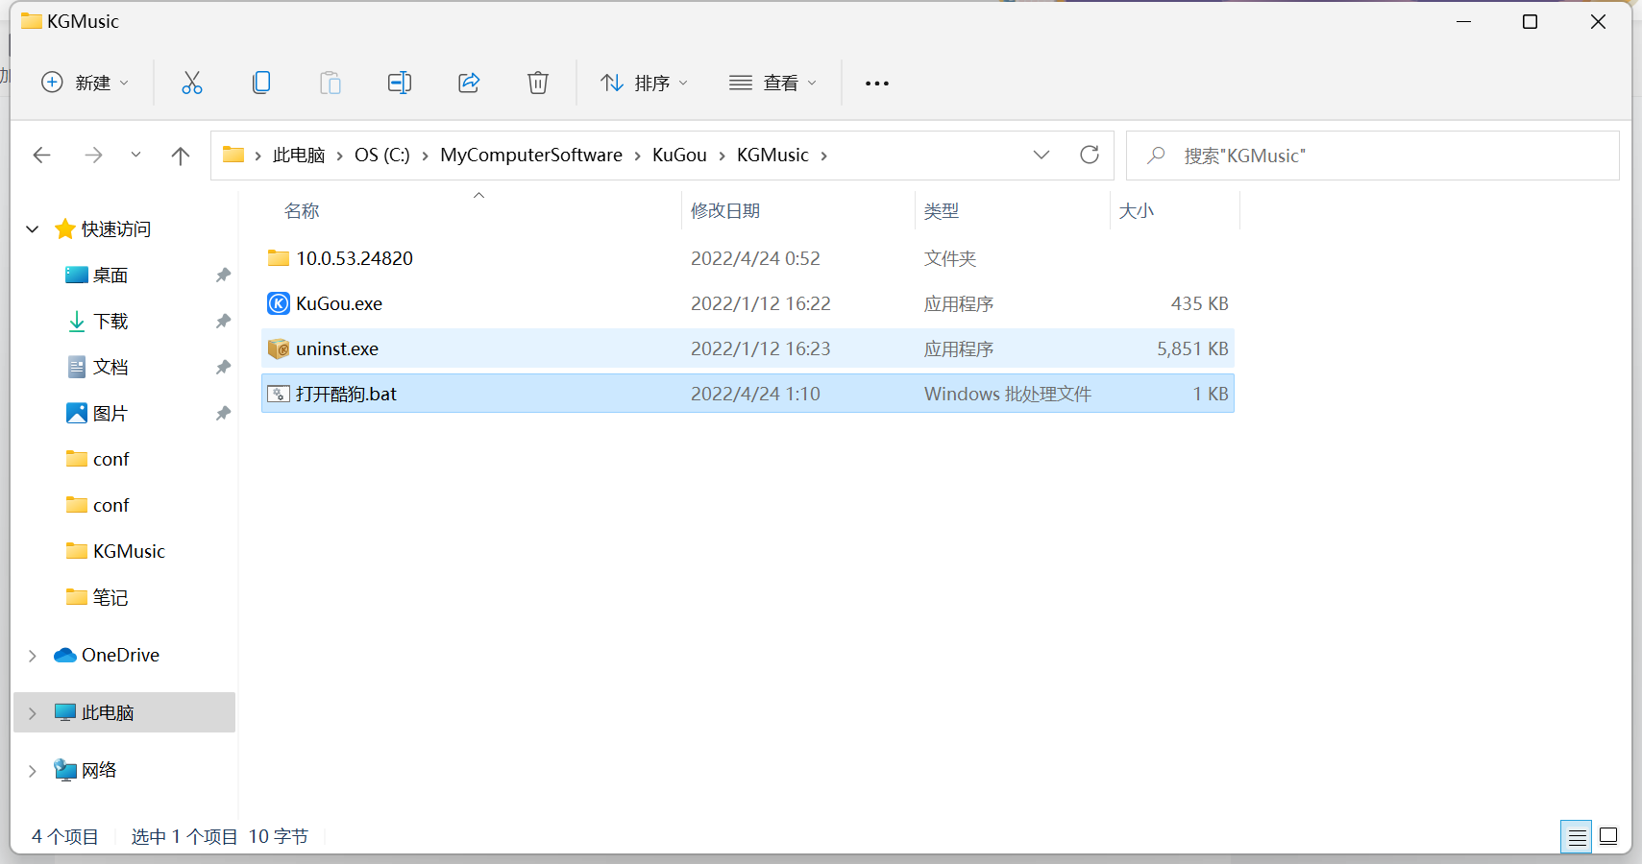This screenshot has width=1642, height=864.
Task: Click the Paste clipboard icon
Action: click(x=331, y=83)
